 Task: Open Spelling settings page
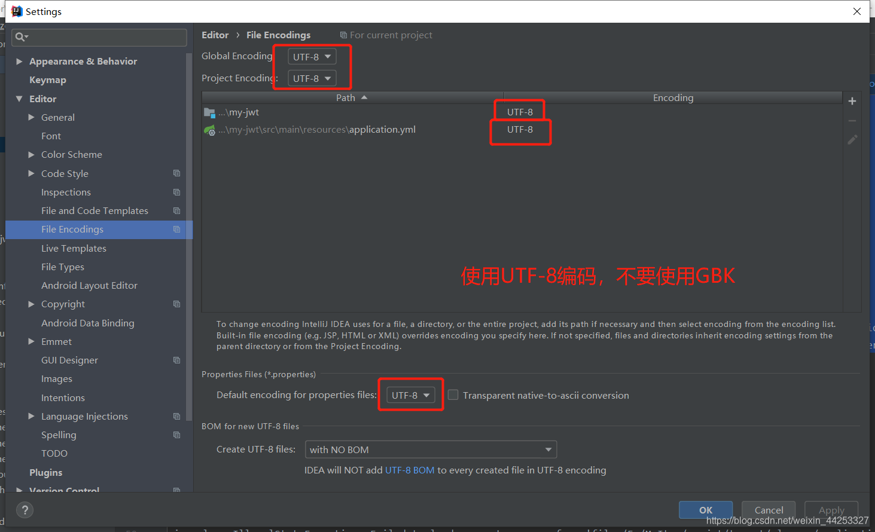[x=59, y=435]
